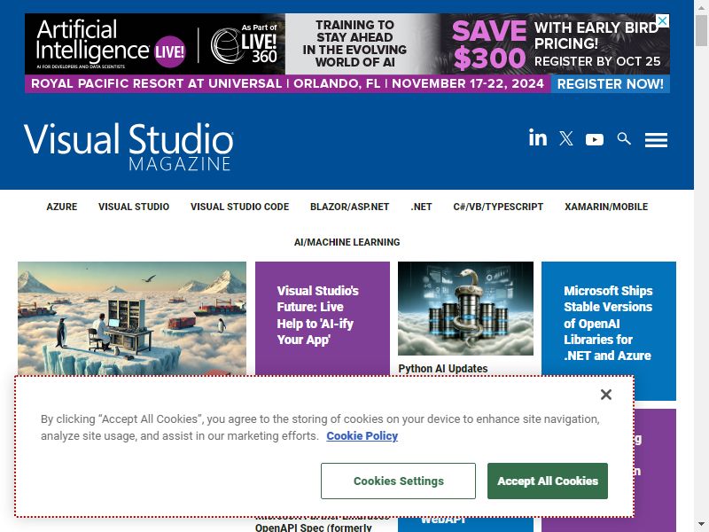Screen dimensions: 709x532
Task: Select C#/VB/TYPESCRIPT in navigation
Action: pos(498,207)
